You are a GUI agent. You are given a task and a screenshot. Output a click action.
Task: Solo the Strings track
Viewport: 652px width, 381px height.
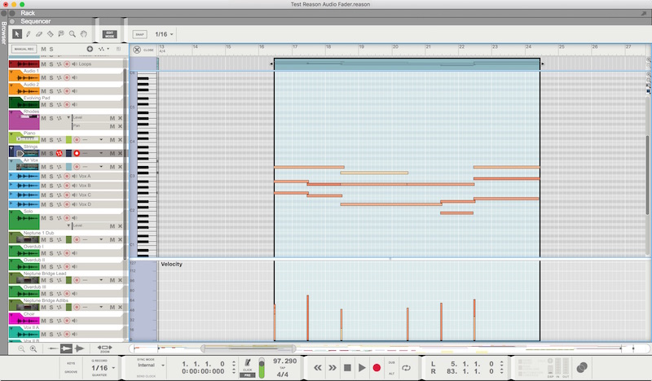(x=51, y=153)
